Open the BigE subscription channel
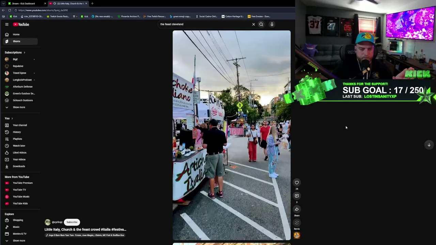The height and width of the screenshot is (245, 436). [20, 59]
